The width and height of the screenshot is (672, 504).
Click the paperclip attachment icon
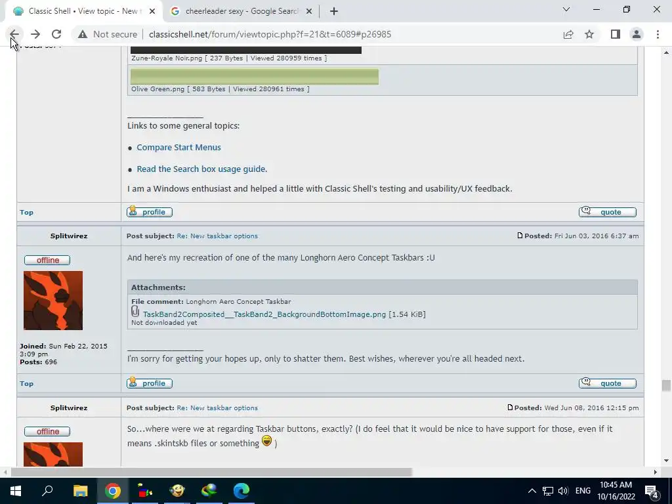pos(135,312)
